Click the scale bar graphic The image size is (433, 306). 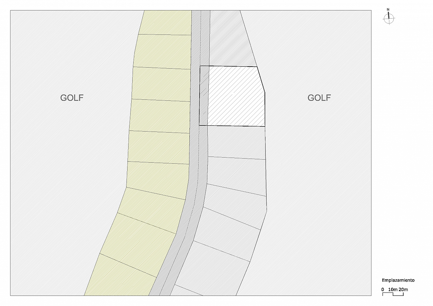coord(393,294)
